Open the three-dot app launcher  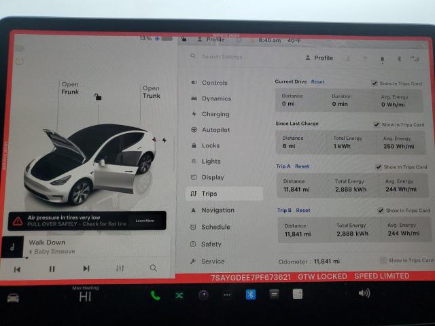click(x=227, y=295)
